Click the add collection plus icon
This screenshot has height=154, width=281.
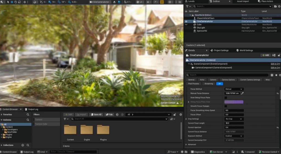(x=23, y=145)
